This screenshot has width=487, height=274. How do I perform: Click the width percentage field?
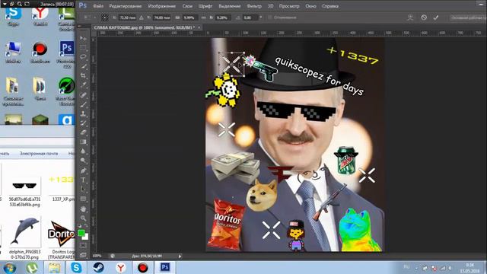point(189,18)
